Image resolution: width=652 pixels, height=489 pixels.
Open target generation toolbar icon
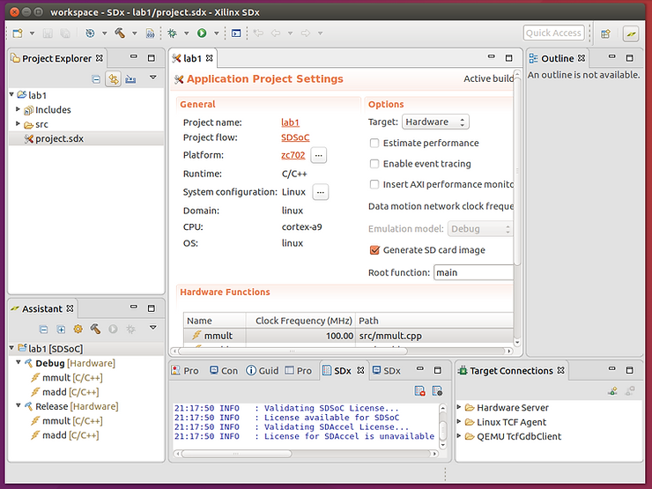tap(90, 33)
